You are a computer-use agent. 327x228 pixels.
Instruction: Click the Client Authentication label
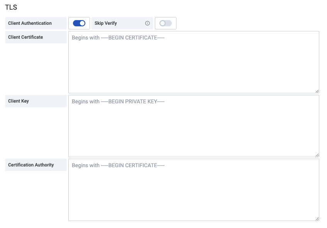tap(30, 23)
